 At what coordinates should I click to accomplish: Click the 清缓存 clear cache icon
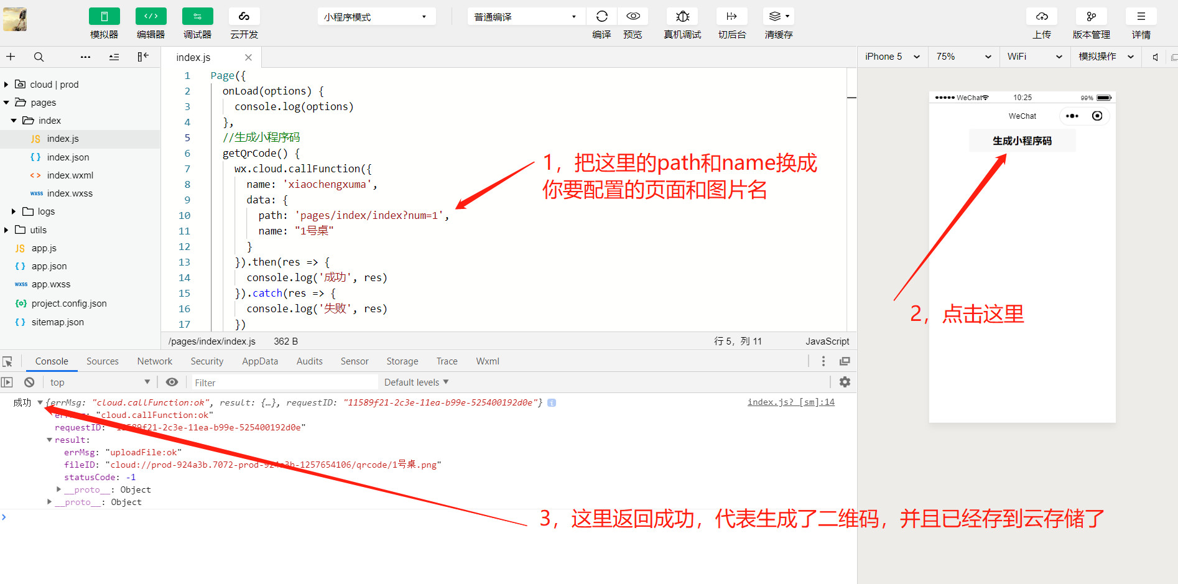pos(777,16)
